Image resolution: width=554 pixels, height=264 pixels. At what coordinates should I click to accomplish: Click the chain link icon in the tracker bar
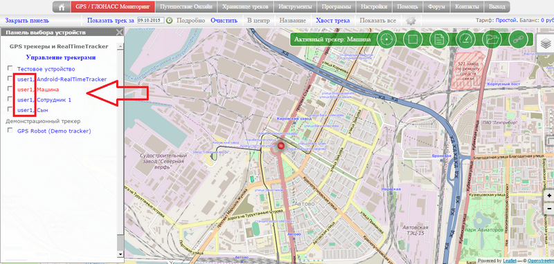click(517, 39)
